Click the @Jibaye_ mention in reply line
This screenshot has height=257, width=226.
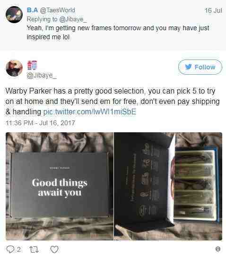pos(73,19)
